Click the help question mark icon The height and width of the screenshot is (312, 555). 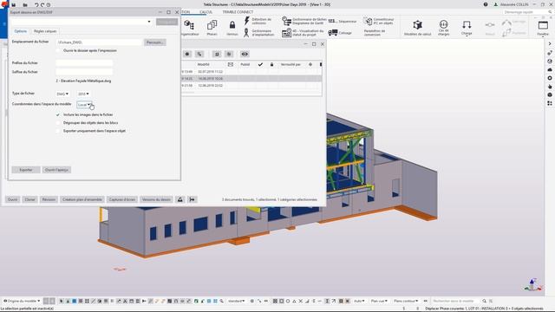point(486,4)
